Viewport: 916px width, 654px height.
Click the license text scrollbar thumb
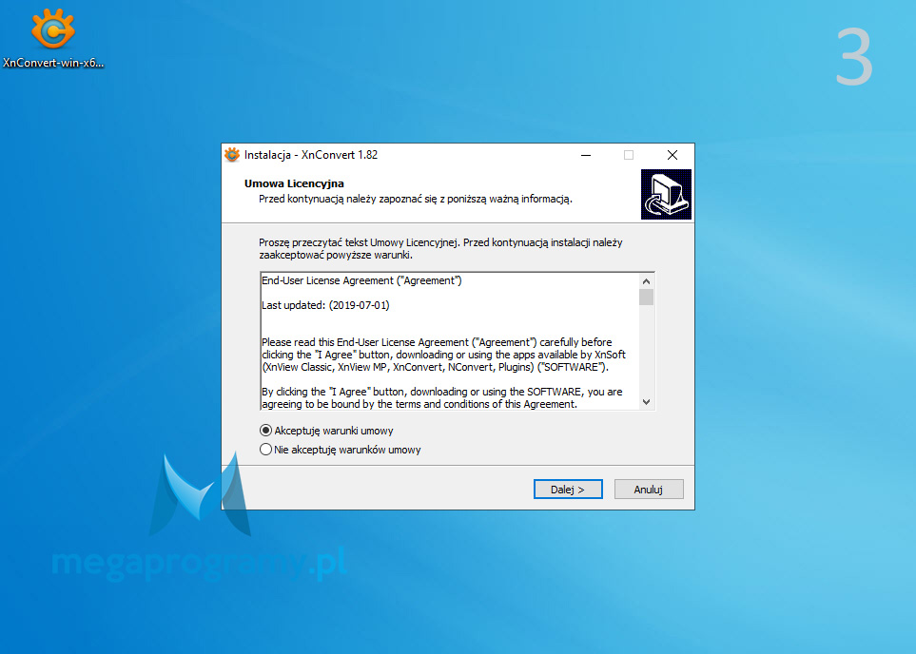click(646, 297)
